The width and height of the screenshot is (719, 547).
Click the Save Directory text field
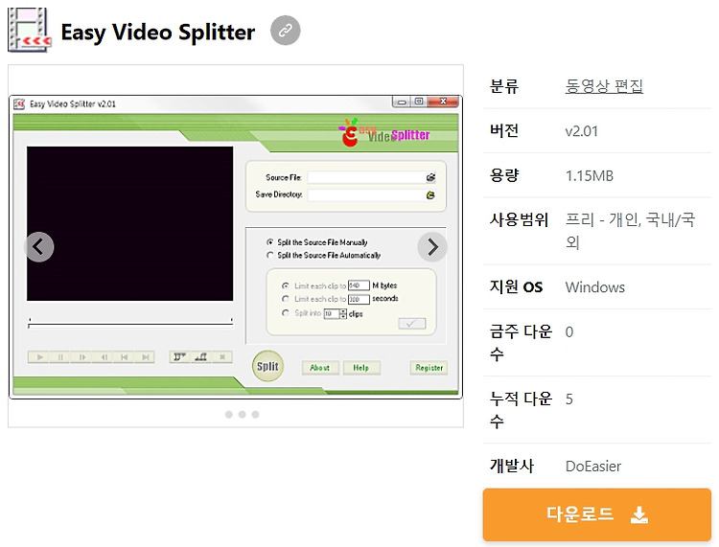click(x=366, y=195)
